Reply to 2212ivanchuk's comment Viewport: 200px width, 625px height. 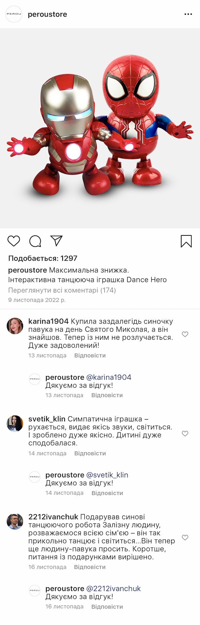[90, 567]
